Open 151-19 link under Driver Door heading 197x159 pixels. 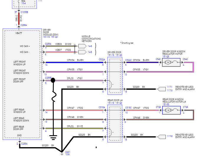click(x=111, y=55)
